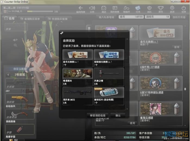Click the experience progress bar at 20%
This screenshot has height=141, width=190.
point(40,11)
